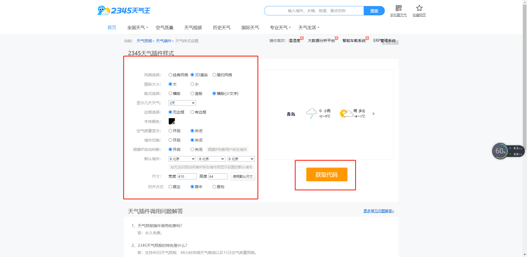Viewport: 527px width, 257px height.
Task: Click the small rain cloud weather icon
Action: tap(311, 113)
